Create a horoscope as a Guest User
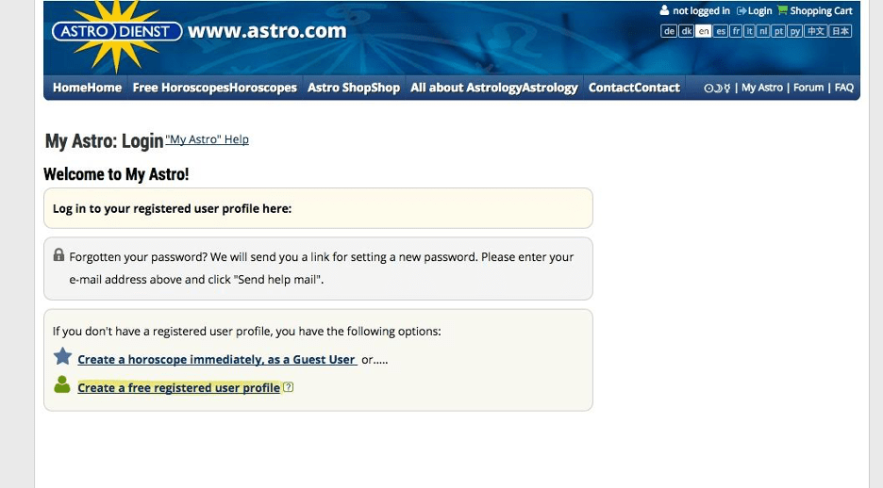 pos(216,360)
